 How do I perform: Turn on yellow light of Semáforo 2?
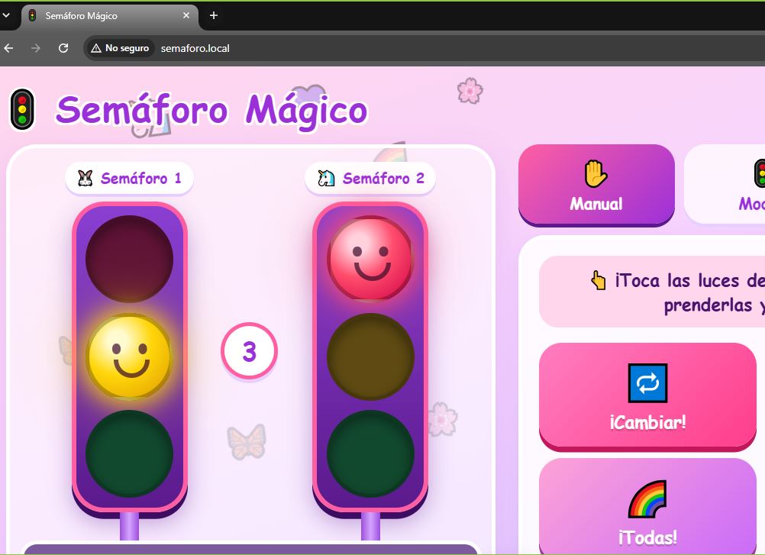tap(370, 357)
